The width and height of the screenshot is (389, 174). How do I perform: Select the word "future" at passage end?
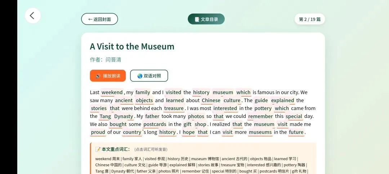[296, 132]
